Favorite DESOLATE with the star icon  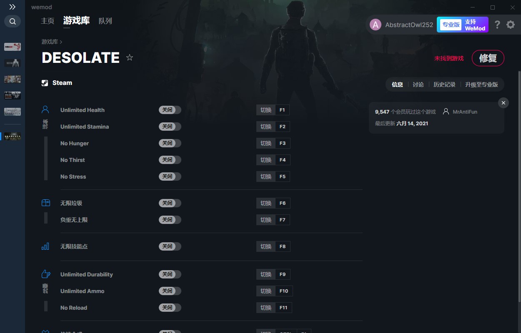130,57
